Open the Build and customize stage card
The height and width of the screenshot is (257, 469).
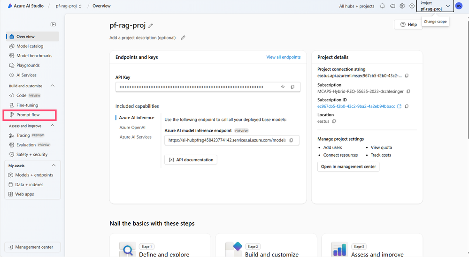[266, 246]
